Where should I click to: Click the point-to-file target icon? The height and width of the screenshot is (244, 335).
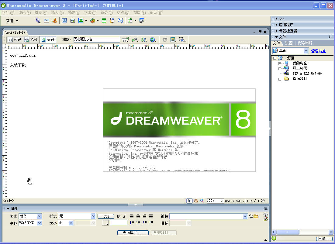click(x=251, y=216)
